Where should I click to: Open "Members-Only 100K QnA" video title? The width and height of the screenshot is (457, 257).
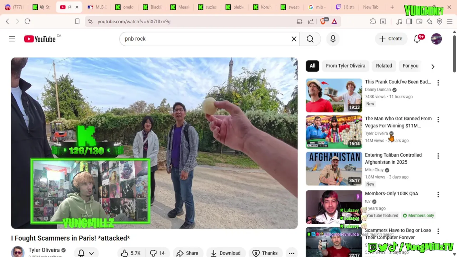point(391,193)
